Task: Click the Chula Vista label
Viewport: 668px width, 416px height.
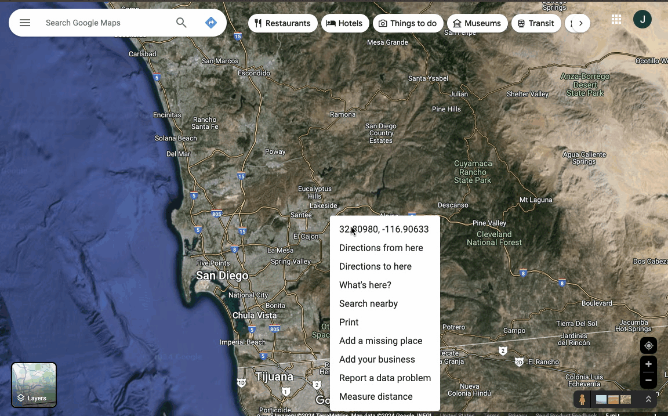Action: (255, 316)
